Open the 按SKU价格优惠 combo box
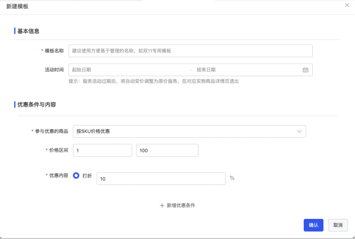The width and height of the screenshot is (355, 239). pyautogui.click(x=189, y=131)
